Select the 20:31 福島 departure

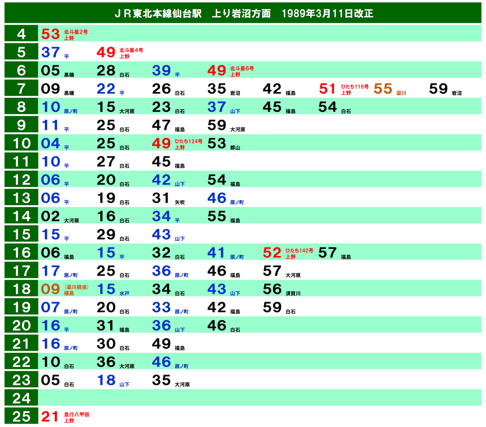coord(113,326)
